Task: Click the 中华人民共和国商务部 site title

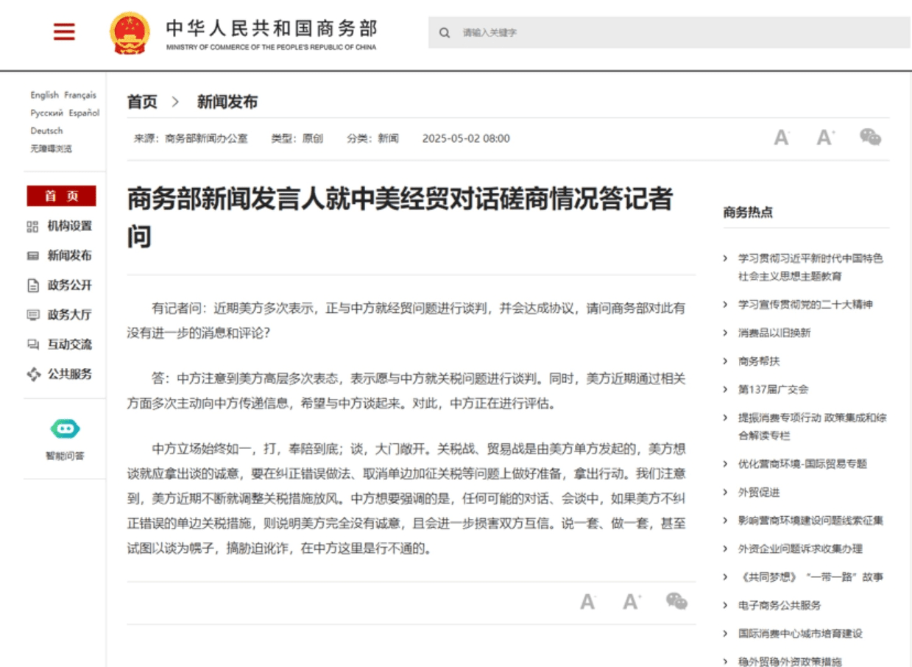Action: pos(271,29)
